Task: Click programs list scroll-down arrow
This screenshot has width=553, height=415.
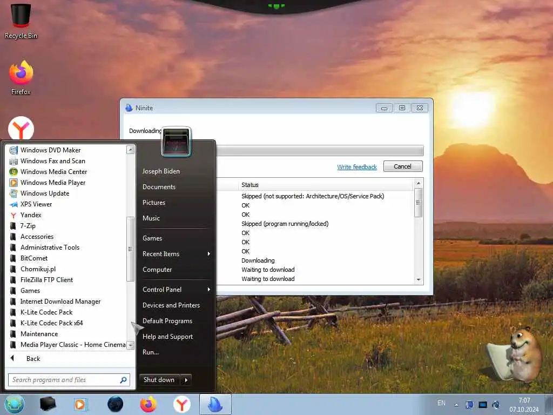Action: click(x=131, y=345)
